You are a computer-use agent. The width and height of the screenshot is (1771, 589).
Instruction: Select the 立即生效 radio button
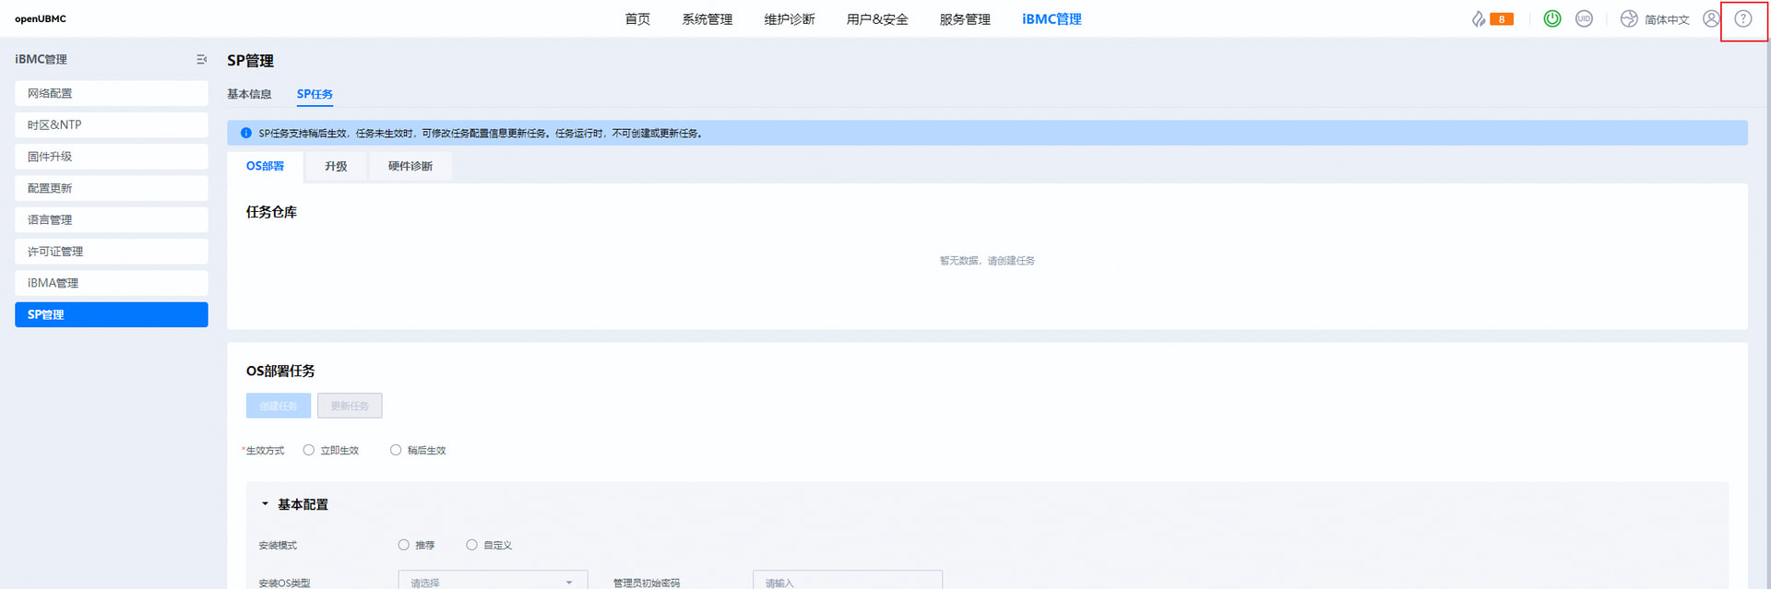pyautogui.click(x=309, y=451)
